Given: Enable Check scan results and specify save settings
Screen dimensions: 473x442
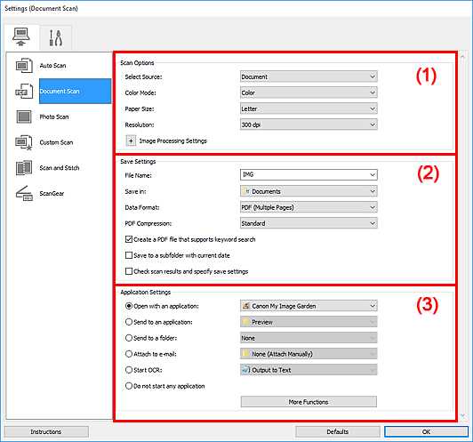Looking at the screenshot, I should [129, 271].
